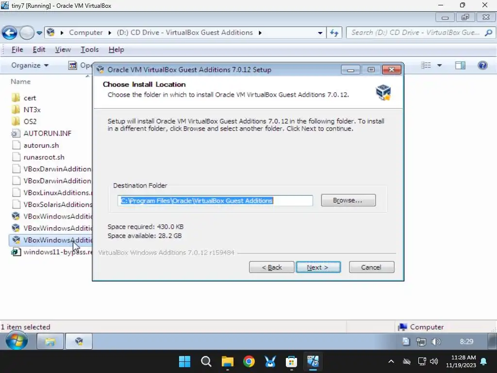This screenshot has height=373, width=497.
Task: Click the refresh icon beside address bar
Action: [x=334, y=33]
